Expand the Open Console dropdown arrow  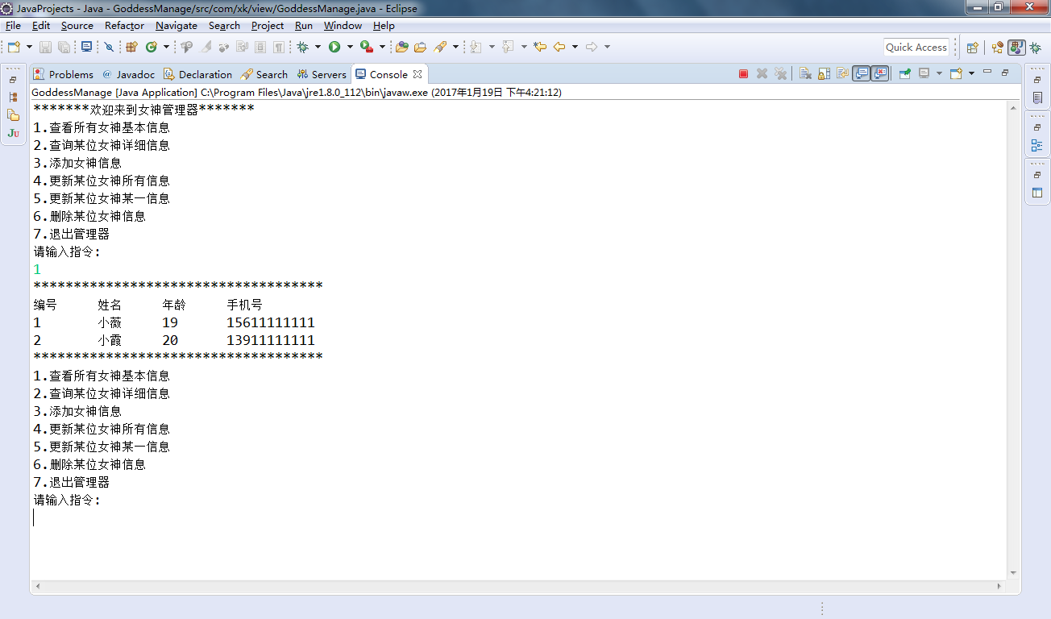pyautogui.click(x=971, y=73)
